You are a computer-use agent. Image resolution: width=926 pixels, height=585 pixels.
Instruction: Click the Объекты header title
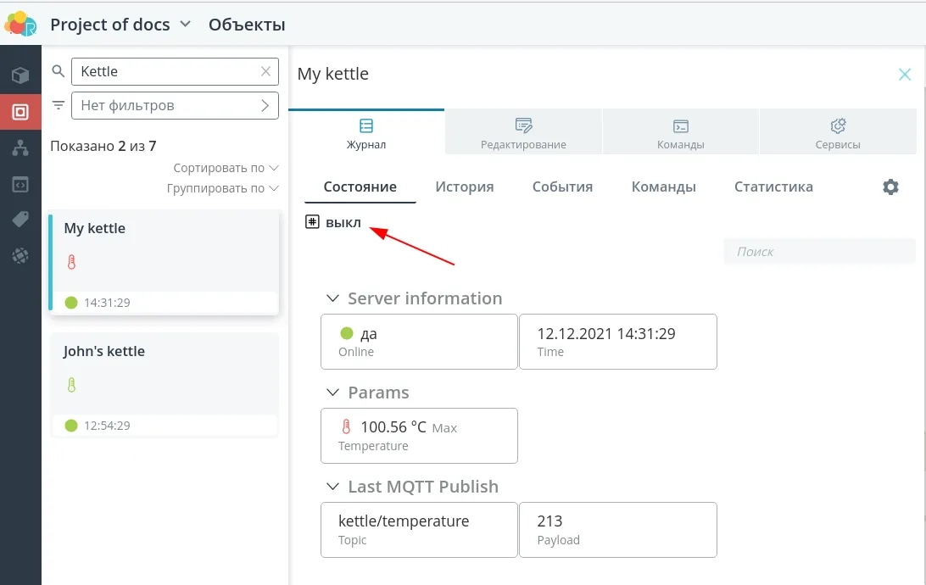247,25
